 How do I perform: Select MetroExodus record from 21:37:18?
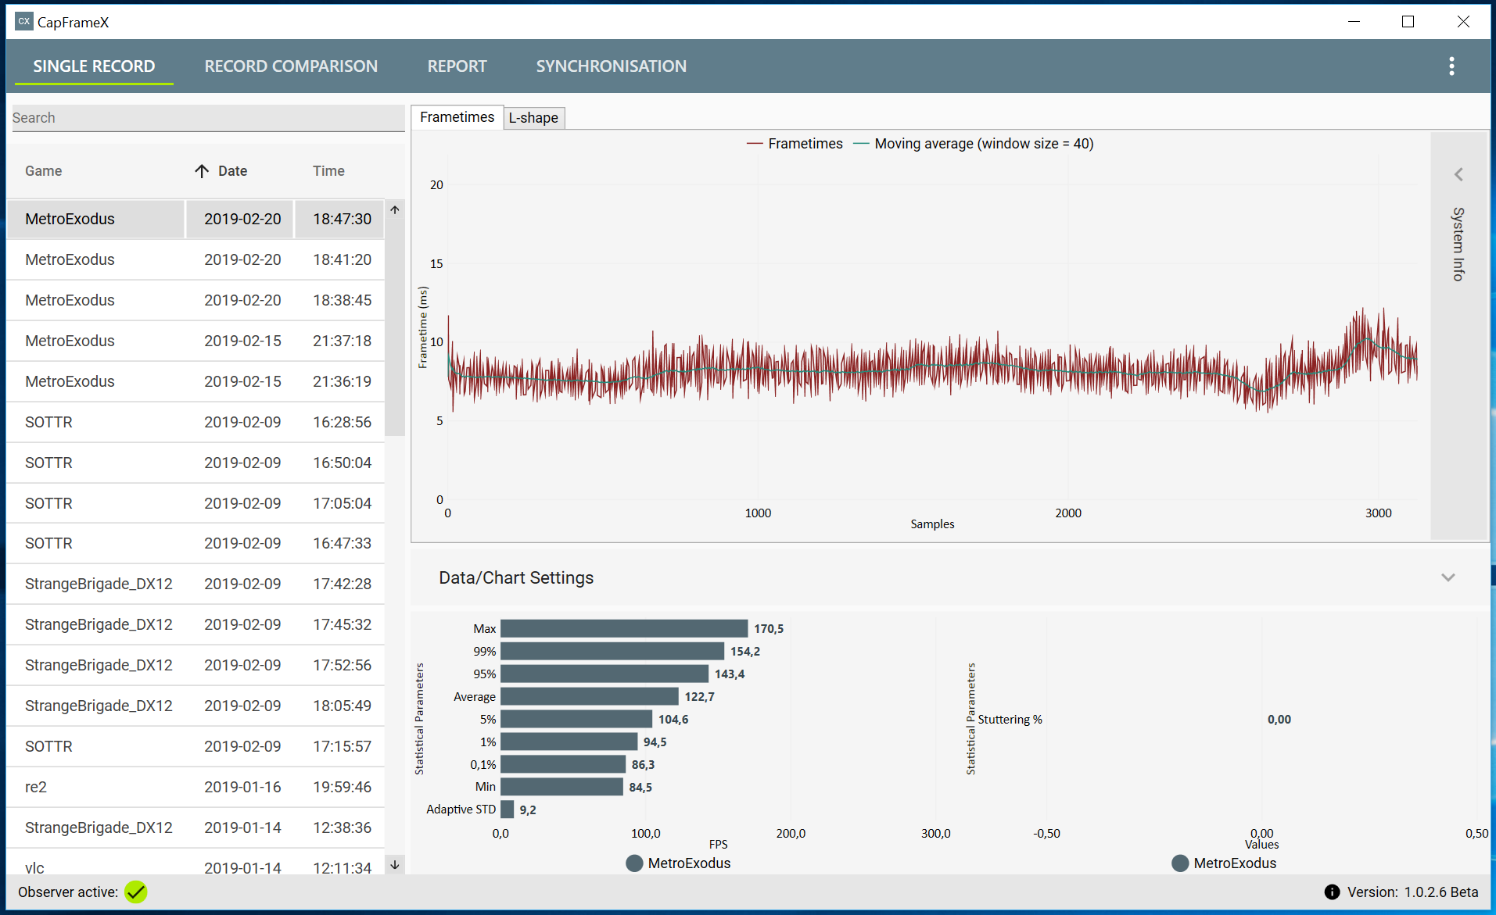[196, 341]
